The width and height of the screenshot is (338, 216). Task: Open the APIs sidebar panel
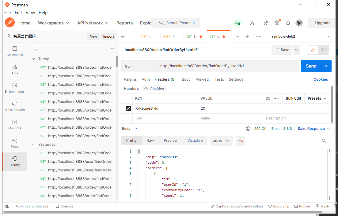click(x=15, y=70)
